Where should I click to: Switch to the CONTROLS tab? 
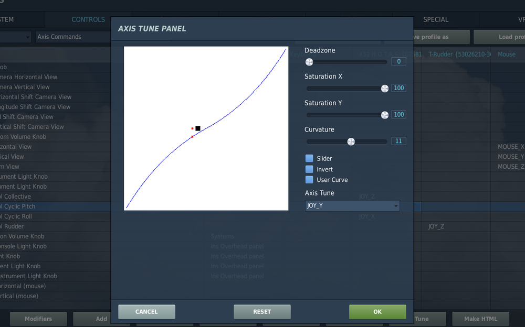tap(88, 19)
